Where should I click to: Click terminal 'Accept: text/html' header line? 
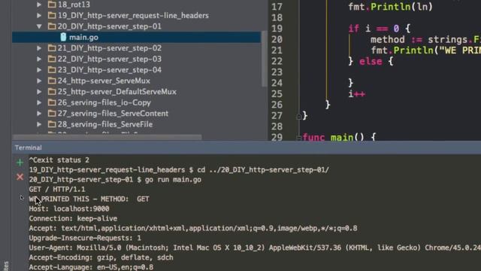[x=193, y=228]
